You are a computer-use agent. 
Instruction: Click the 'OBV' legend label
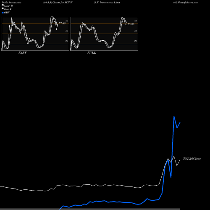coord(7,13)
